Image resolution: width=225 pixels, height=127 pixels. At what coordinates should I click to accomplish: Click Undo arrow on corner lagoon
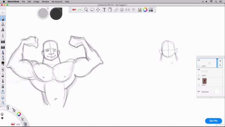pos(13,124)
